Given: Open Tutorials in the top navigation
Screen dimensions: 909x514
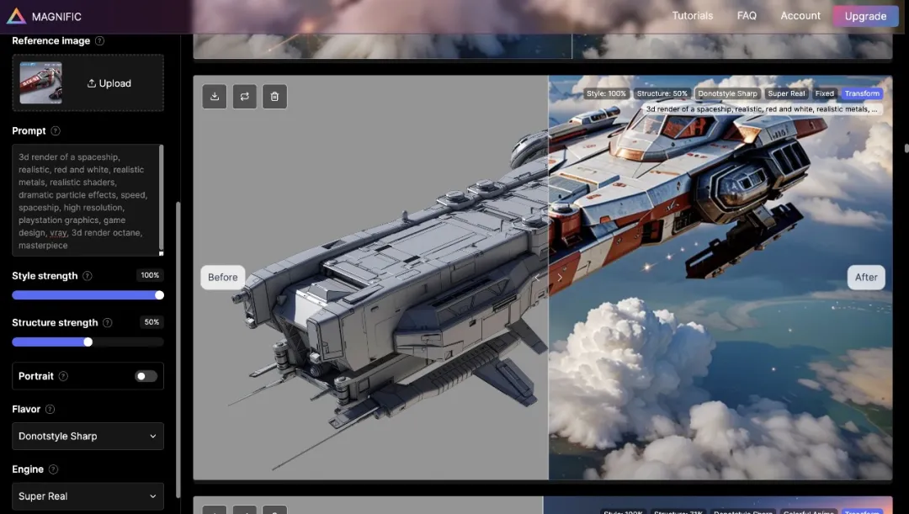Looking at the screenshot, I should point(692,16).
